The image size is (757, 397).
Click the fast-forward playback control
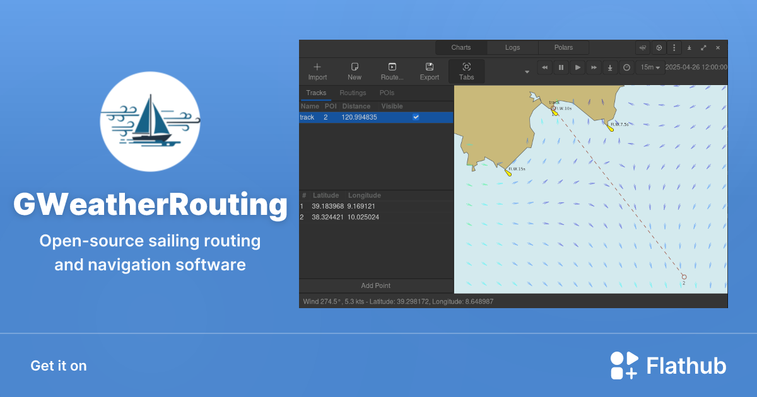(594, 67)
